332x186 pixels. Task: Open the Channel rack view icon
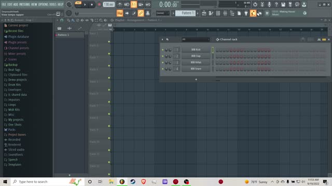(x=218, y=13)
